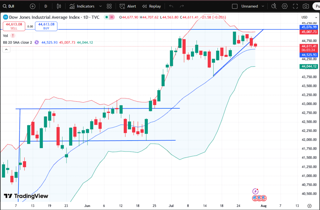
Task: Undo the last chart action
Action: tap(171, 6)
